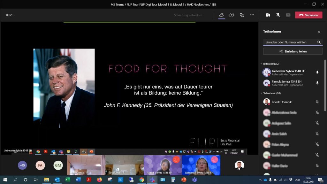
Task: Click the microphone icon next to Liebeswar Sylvia
Action: pos(317,73)
